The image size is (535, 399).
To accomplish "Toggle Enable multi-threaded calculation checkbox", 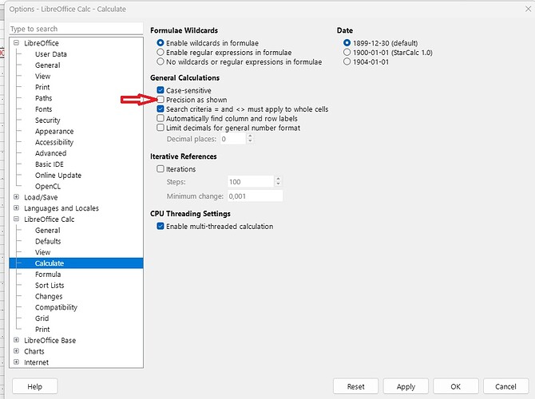I will pyautogui.click(x=160, y=226).
